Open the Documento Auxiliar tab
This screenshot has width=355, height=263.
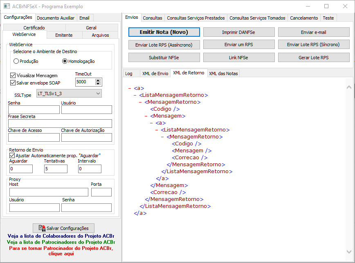[56, 18]
